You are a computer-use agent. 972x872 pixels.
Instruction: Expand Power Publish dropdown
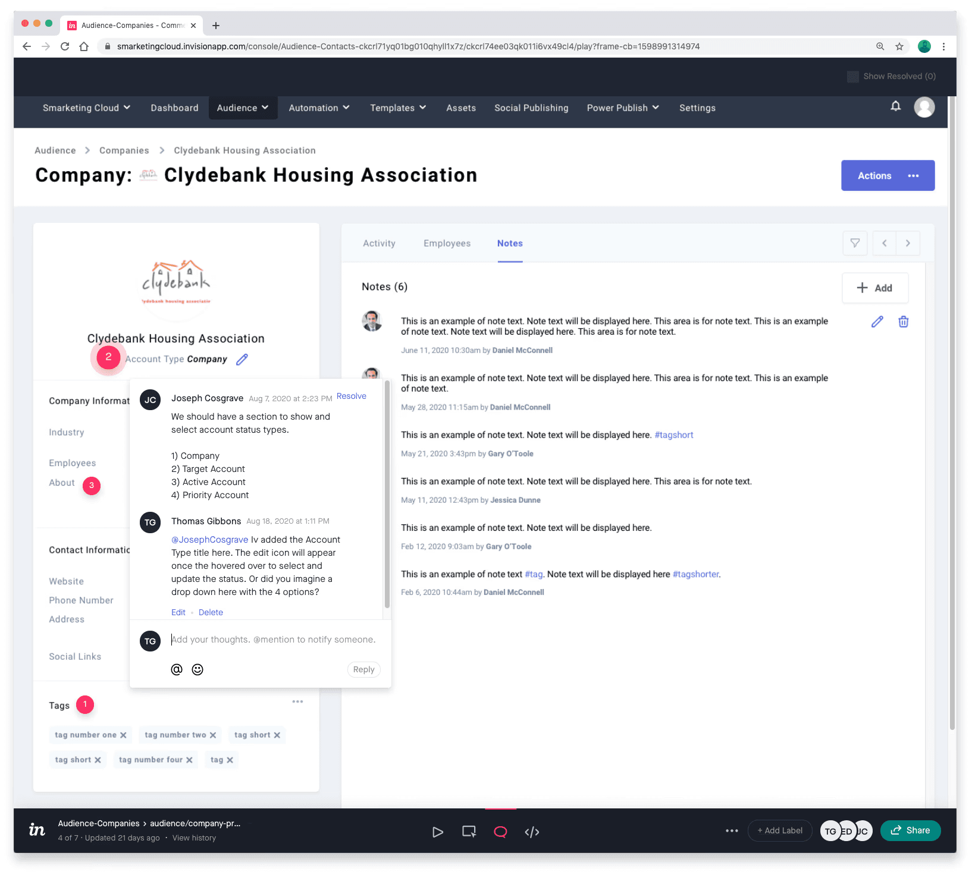point(623,108)
